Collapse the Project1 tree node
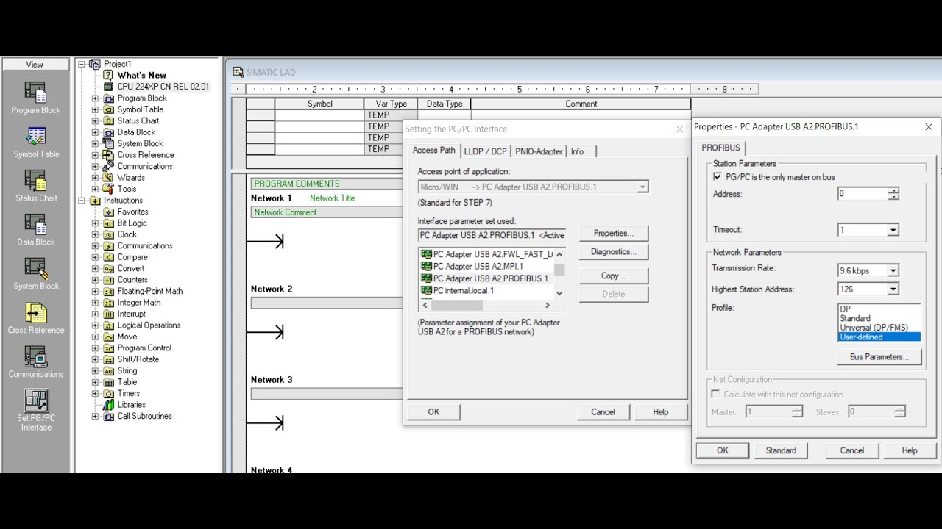Image resolution: width=942 pixels, height=529 pixels. tap(82, 64)
